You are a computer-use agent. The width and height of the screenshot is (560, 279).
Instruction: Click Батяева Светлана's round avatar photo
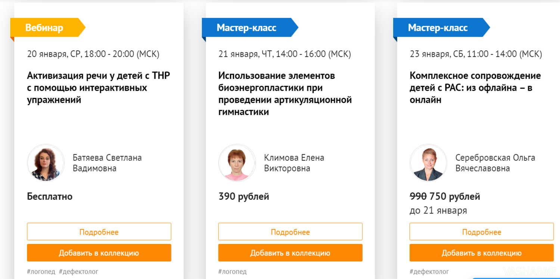46,163
